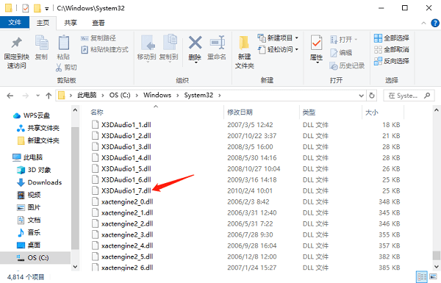Open 音乐 (Music) in the navigation pane
The height and width of the screenshot is (283, 441).
point(29,232)
